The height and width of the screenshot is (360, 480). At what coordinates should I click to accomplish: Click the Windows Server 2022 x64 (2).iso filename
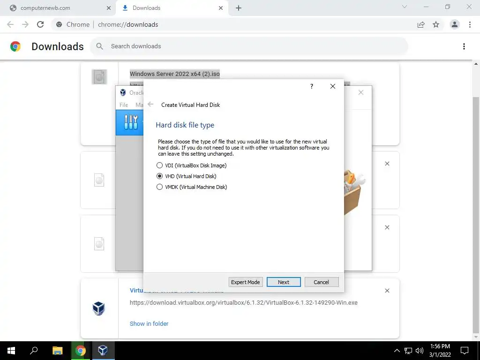175,74
